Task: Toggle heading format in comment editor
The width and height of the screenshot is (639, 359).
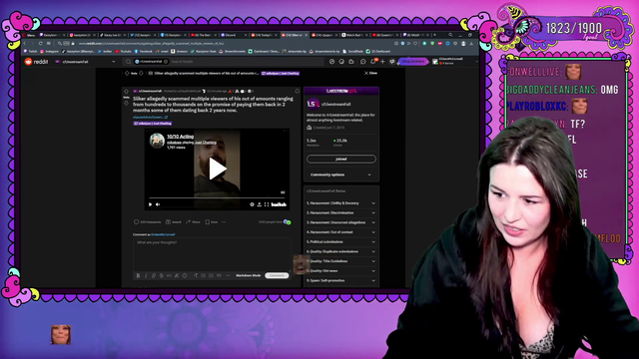Action: pyautogui.click(x=196, y=276)
